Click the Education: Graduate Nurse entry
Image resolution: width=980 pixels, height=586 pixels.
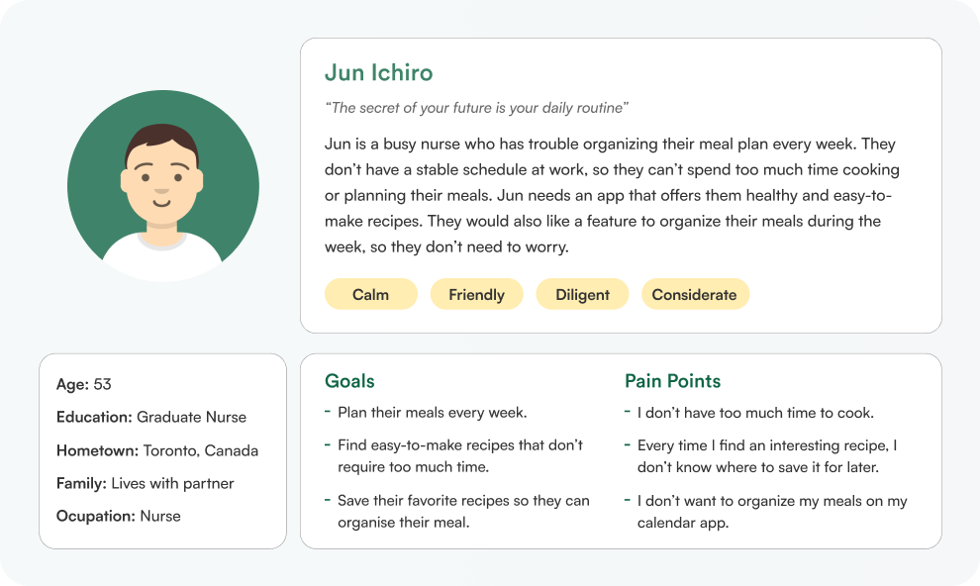(x=151, y=418)
